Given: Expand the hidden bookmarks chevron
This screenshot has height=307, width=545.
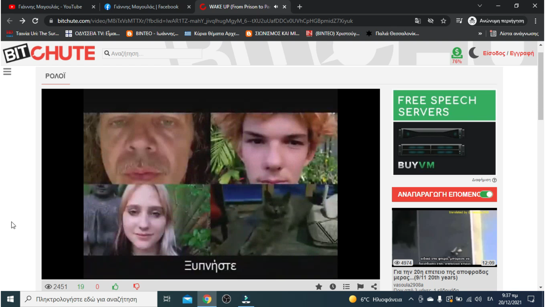Looking at the screenshot, I should pyautogui.click(x=480, y=34).
